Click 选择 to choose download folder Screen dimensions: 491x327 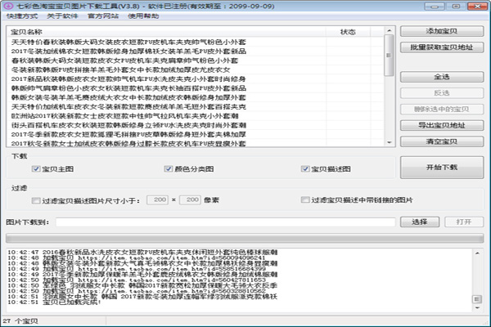point(419,222)
